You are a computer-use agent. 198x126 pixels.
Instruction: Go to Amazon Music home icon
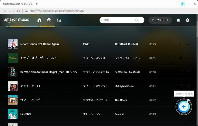click(39, 20)
